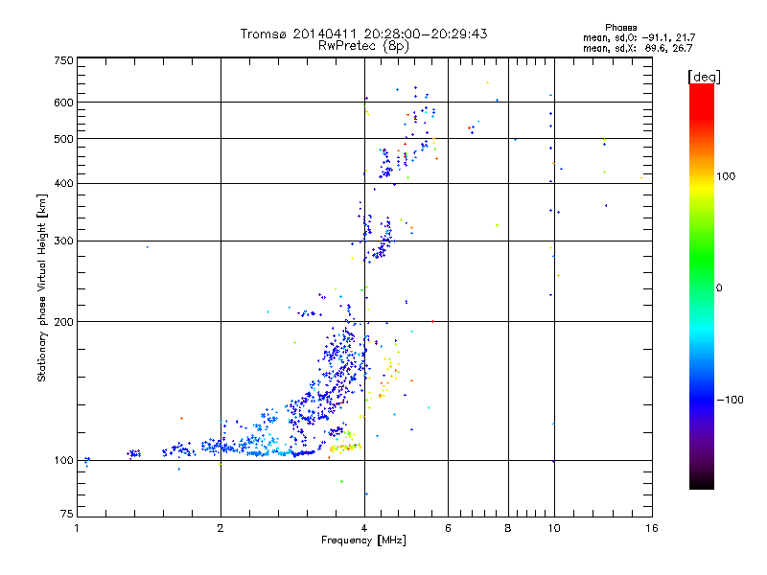
Task: Click the rainbow phase colorbar
Action: (702, 286)
